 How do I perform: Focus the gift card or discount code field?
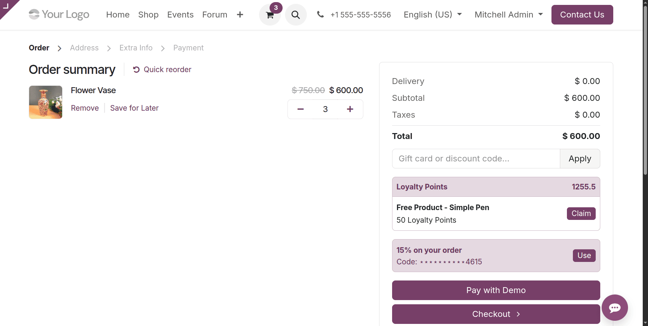tap(476, 159)
